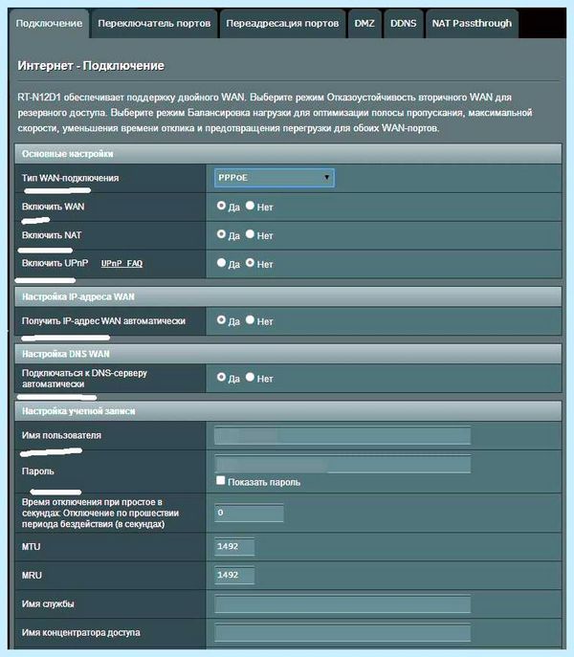Select Да for automatic DNS server connection
This screenshot has width=574, height=657.
pyautogui.click(x=221, y=377)
